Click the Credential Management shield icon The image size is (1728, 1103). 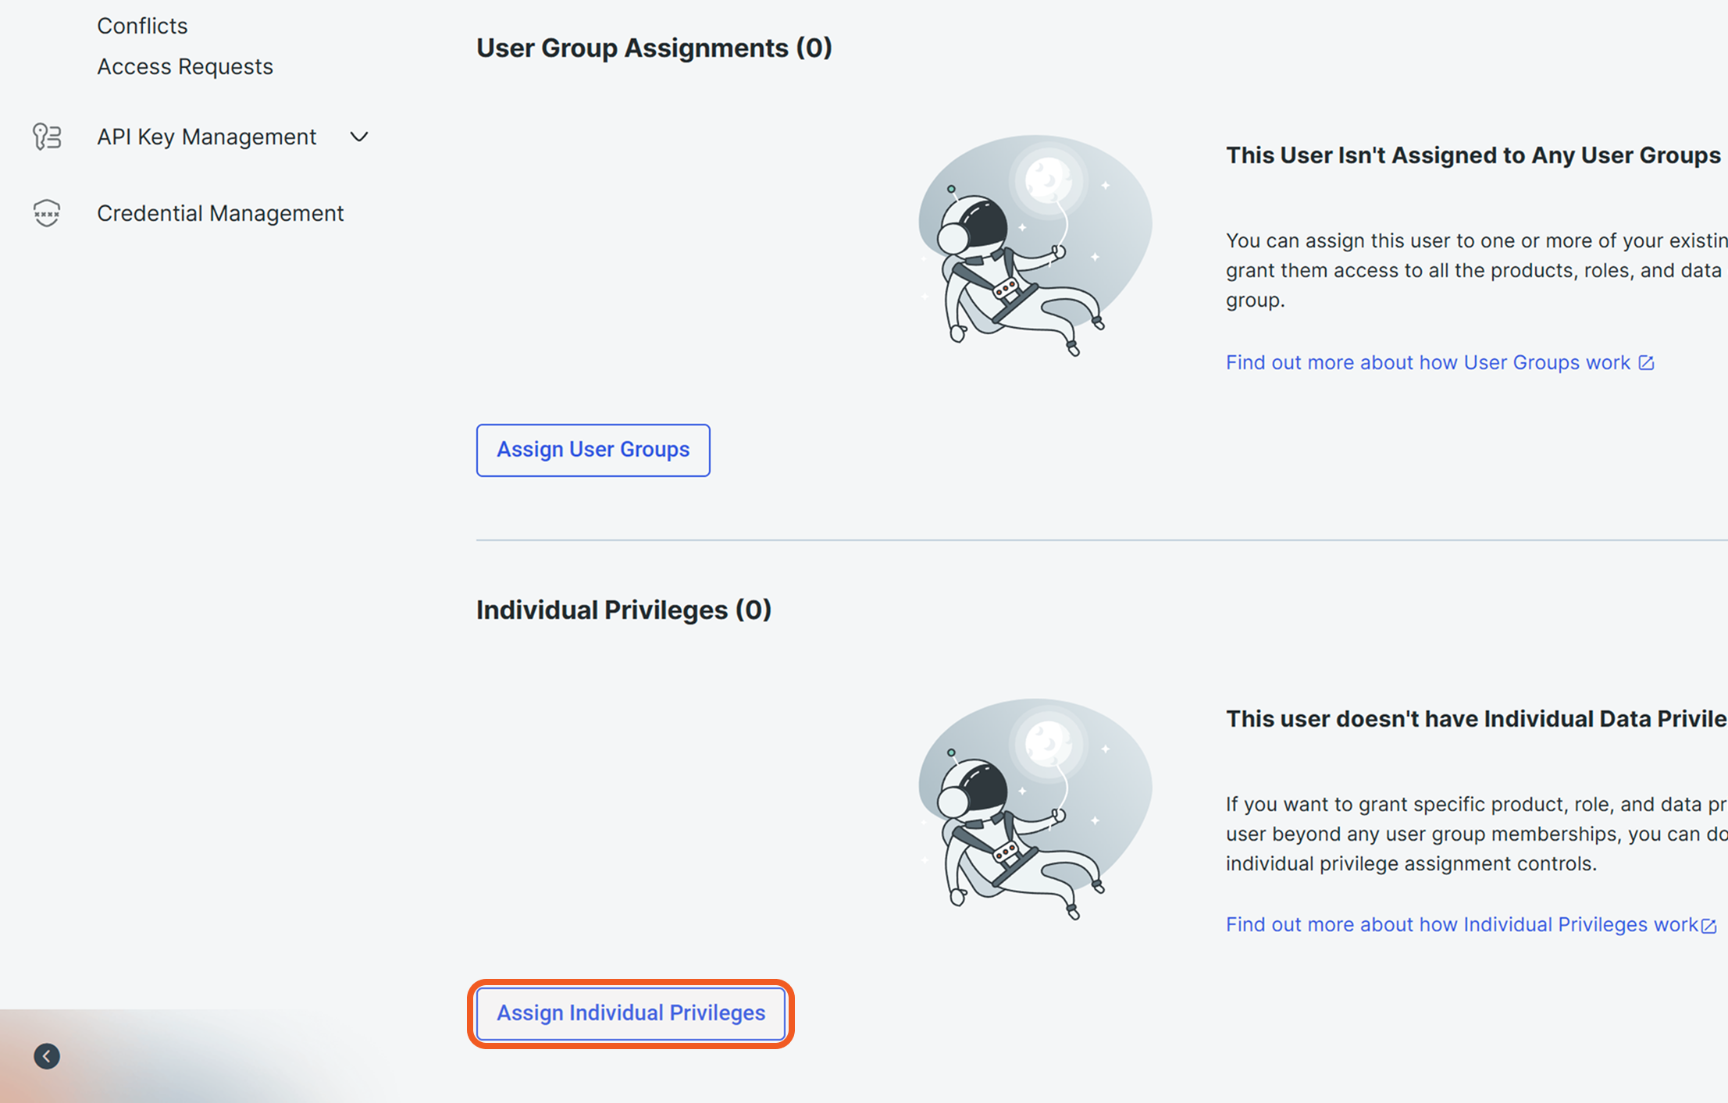point(46,212)
